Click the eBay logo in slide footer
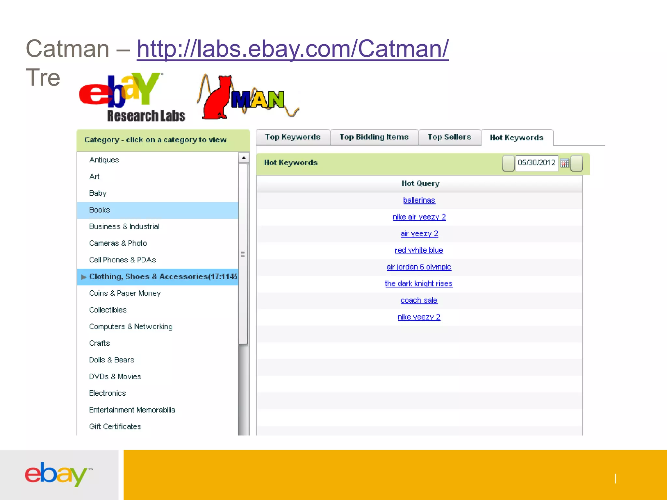This screenshot has width=667, height=500. tap(59, 474)
